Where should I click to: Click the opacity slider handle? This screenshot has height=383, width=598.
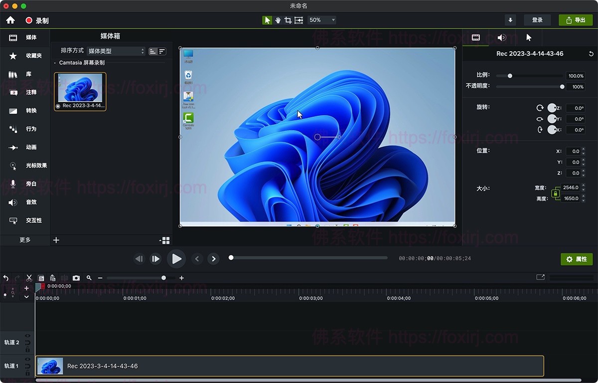point(562,86)
